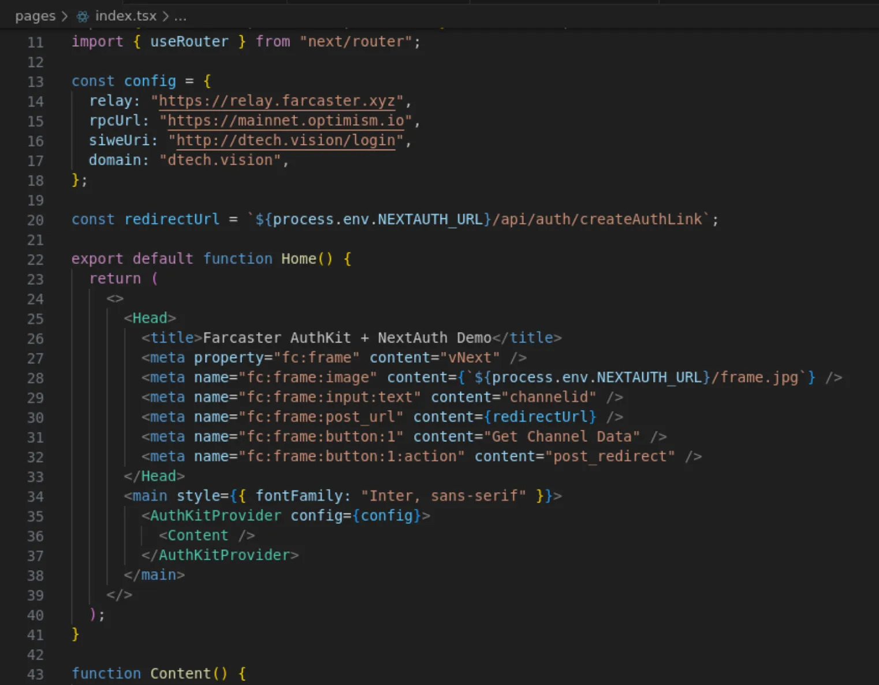Image resolution: width=879 pixels, height=685 pixels.
Task: Click the "fc:frame:image" name attribute
Action: coord(308,377)
